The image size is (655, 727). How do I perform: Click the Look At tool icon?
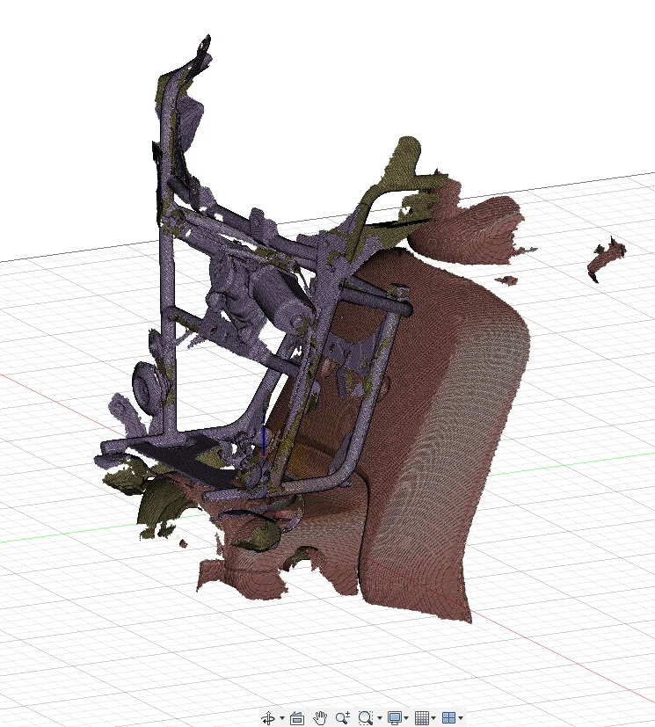pyautogui.click(x=296, y=718)
